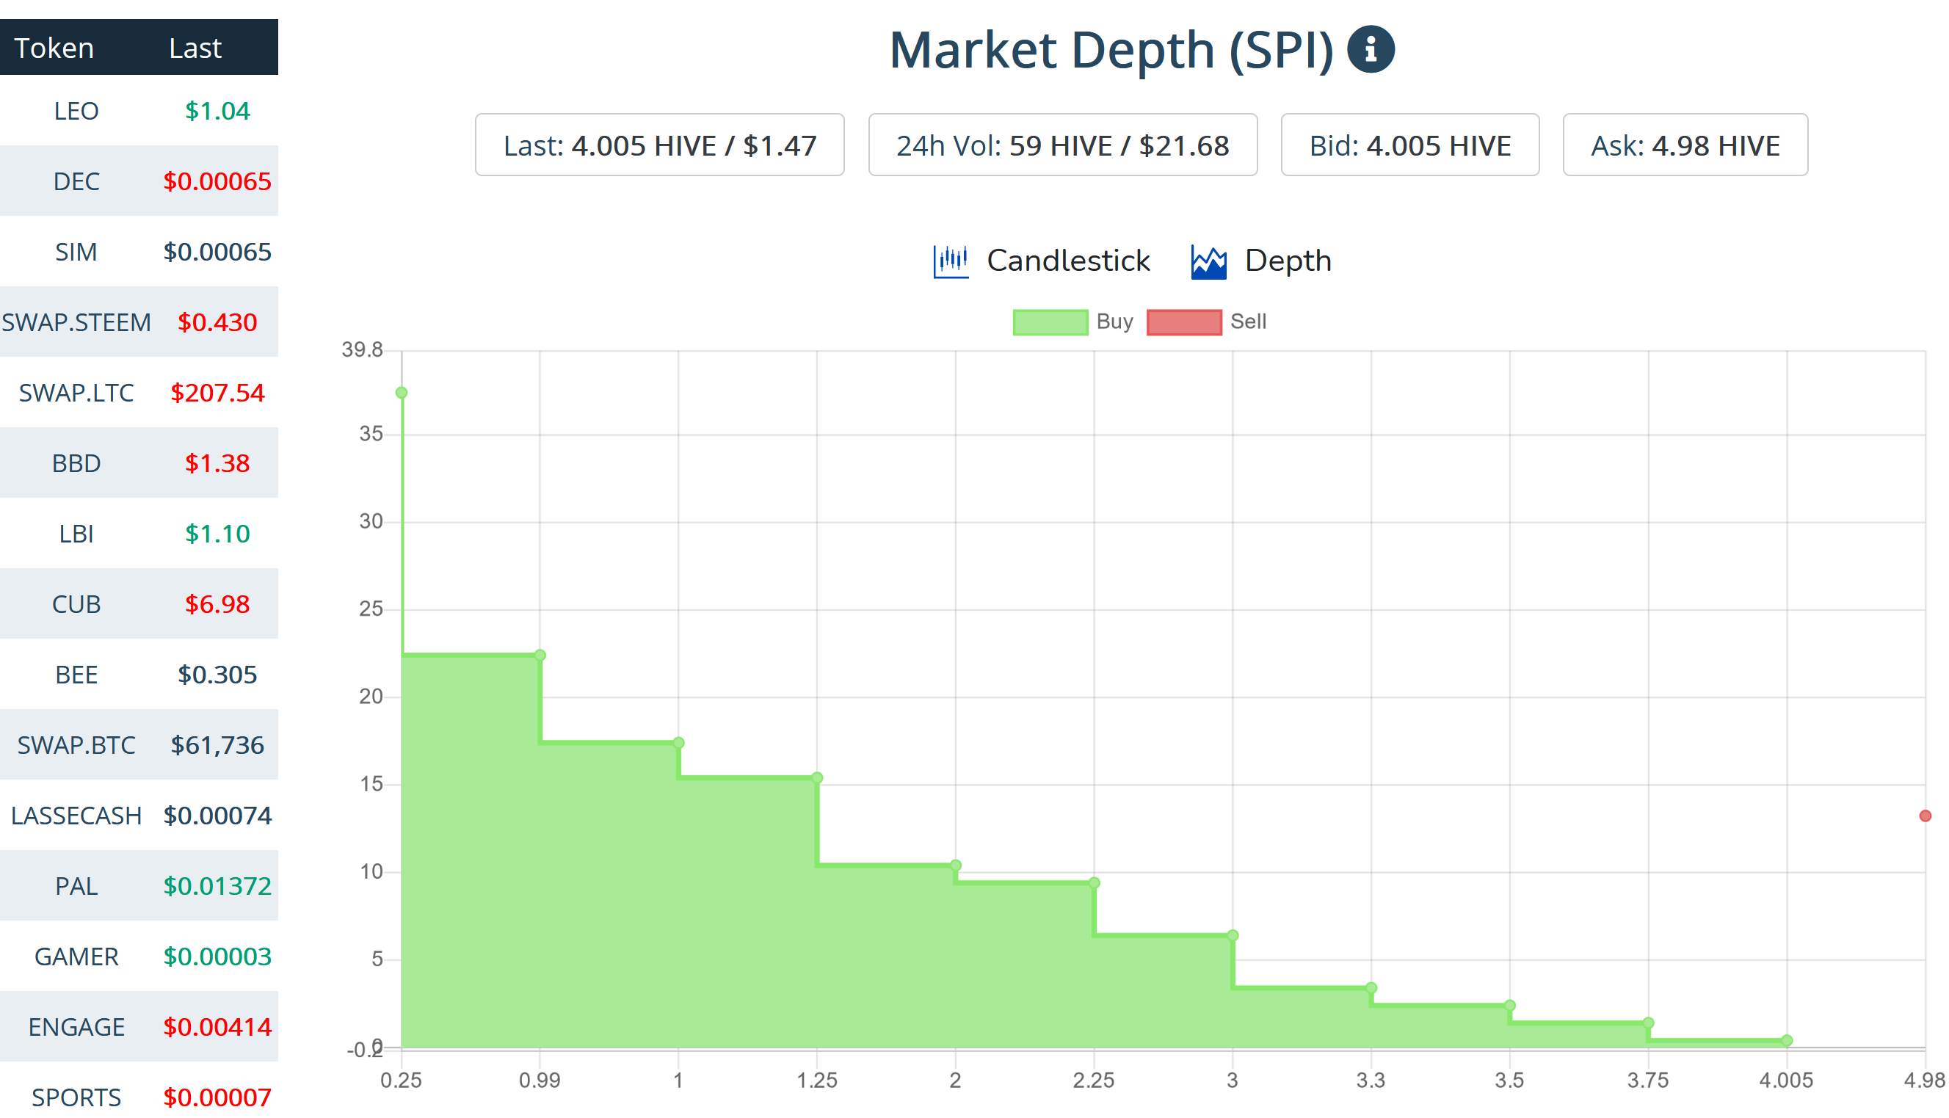
Task: Click the buy data point at price 1
Action: coord(678,744)
